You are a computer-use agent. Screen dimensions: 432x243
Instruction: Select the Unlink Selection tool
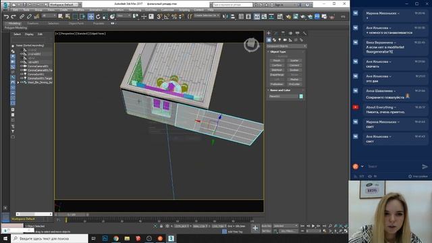coord(29,16)
